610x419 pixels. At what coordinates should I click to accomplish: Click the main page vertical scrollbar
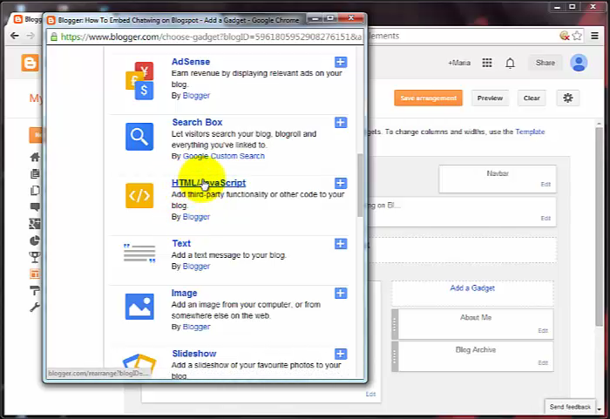click(x=600, y=226)
